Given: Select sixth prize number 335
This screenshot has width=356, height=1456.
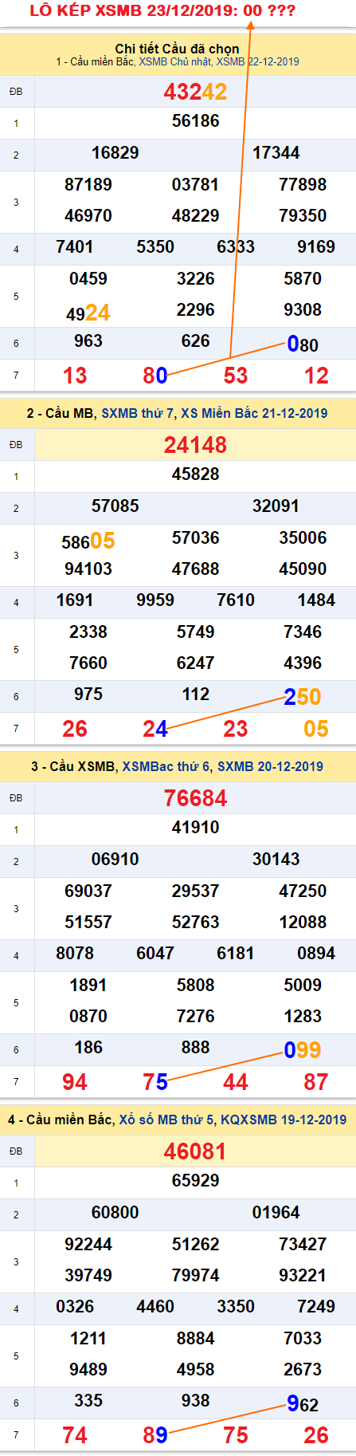Looking at the screenshot, I should click(x=88, y=1401).
